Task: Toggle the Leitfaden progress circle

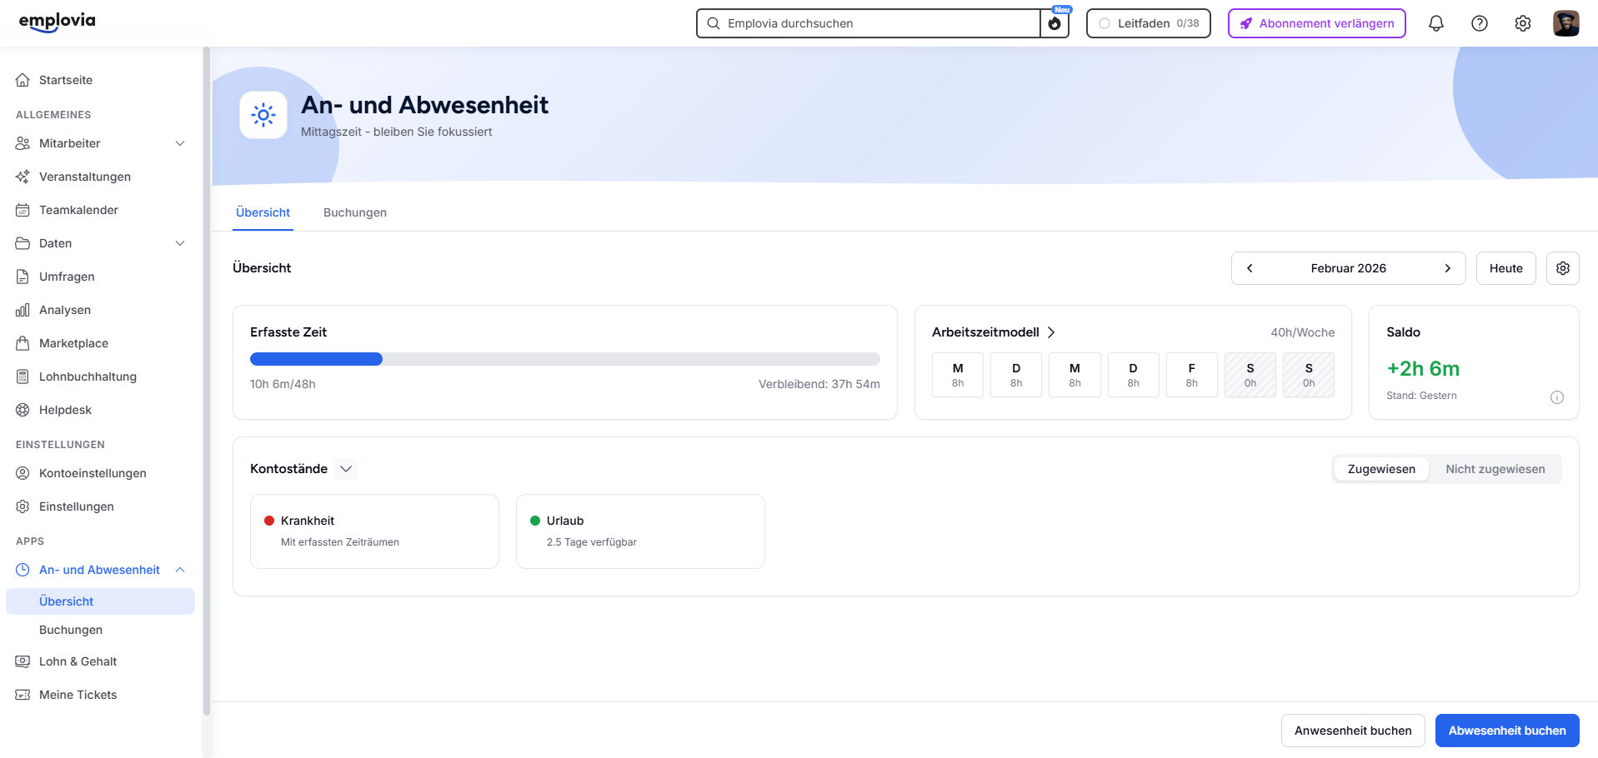Action: pos(1104,23)
